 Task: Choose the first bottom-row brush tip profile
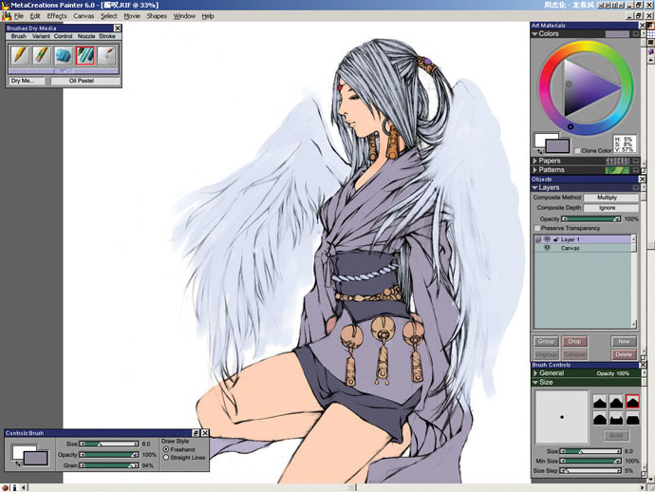(600, 418)
